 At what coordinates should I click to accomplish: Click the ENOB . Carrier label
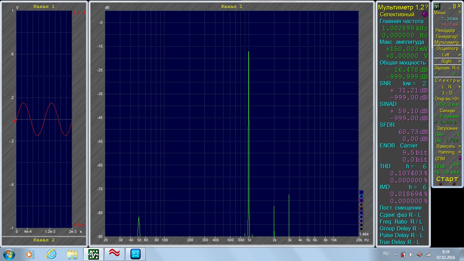point(399,146)
